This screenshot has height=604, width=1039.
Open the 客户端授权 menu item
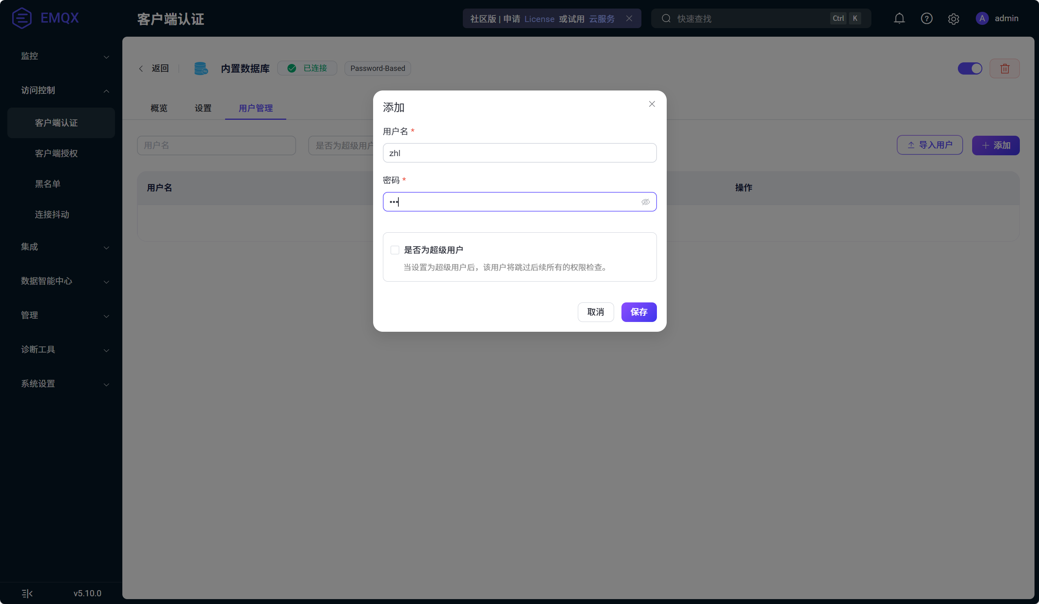(x=56, y=153)
